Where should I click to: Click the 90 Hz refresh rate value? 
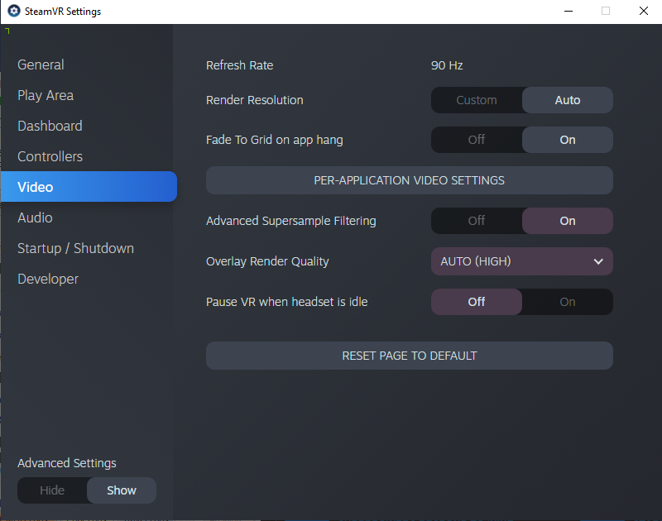(x=447, y=65)
